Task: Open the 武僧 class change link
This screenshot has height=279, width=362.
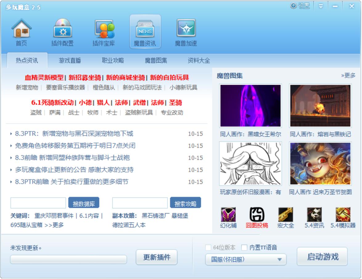Action: tap(139, 102)
